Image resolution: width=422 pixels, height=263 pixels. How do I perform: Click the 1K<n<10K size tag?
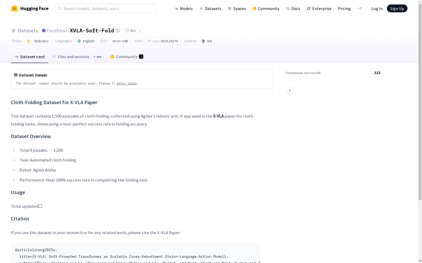tap(120, 41)
